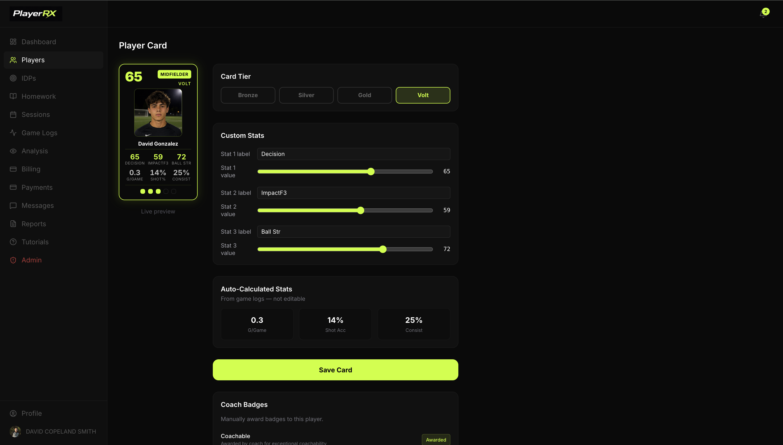Select the Gold card tier
Image resolution: width=783 pixels, height=445 pixels.
pyautogui.click(x=364, y=95)
